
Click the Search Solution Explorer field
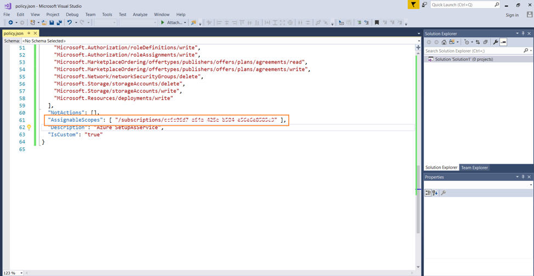pos(474,51)
